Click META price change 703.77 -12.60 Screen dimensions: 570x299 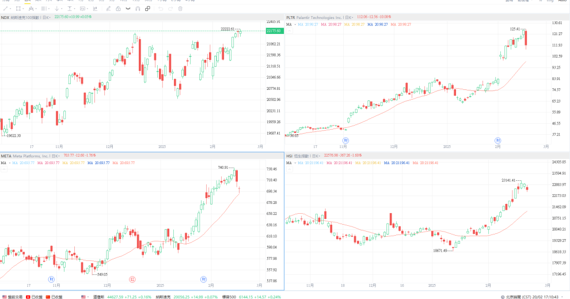pyautogui.click(x=79, y=156)
